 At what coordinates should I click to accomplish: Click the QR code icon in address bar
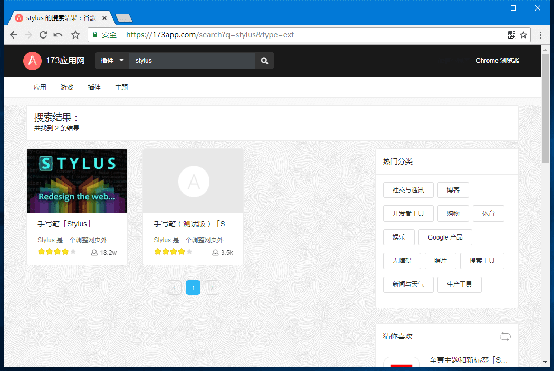click(511, 34)
